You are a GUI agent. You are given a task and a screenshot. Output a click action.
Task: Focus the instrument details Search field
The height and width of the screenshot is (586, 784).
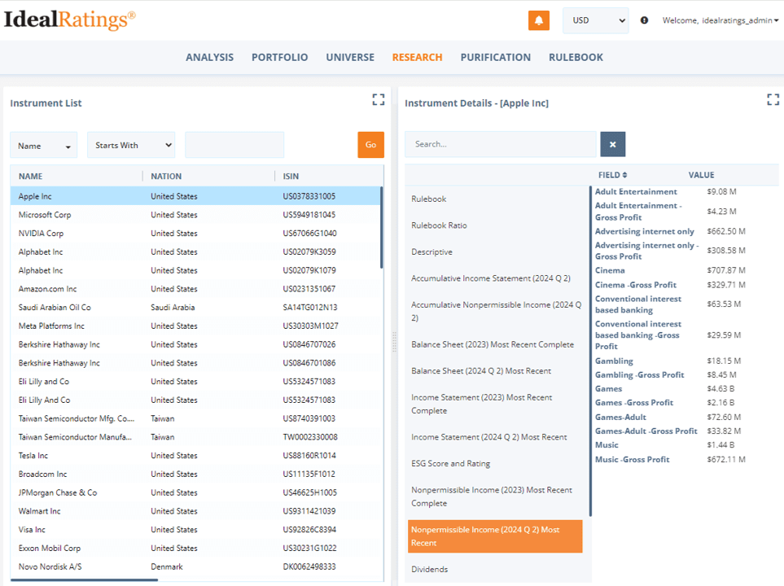pyautogui.click(x=501, y=144)
